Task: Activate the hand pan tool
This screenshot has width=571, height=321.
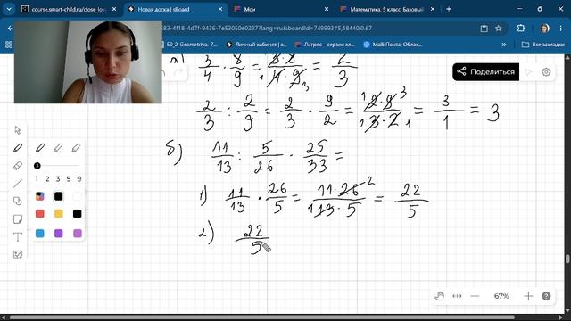Action: click(439, 296)
